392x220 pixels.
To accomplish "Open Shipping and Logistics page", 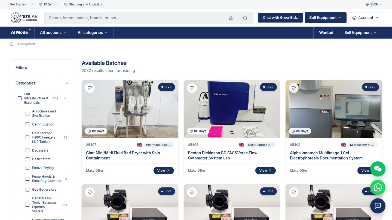I will pyautogui.click(x=85, y=4).
